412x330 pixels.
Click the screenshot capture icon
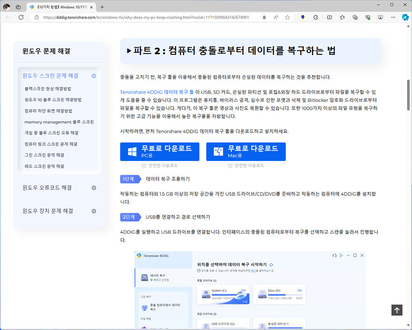(x=380, y=17)
